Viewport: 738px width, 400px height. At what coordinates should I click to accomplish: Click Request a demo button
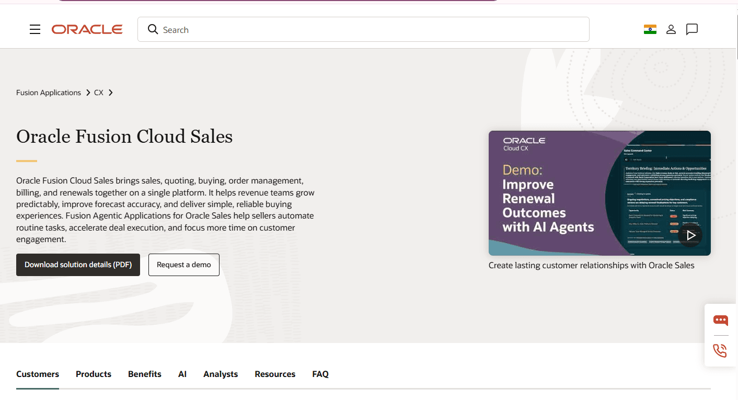pyautogui.click(x=184, y=265)
